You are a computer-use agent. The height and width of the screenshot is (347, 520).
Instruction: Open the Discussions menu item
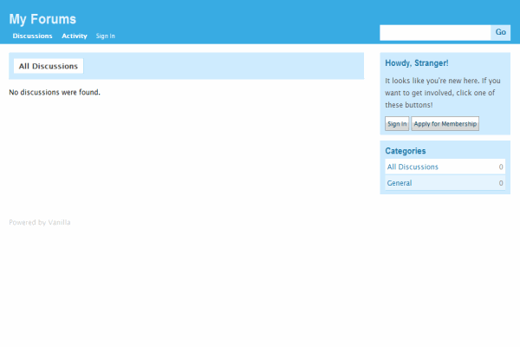(32, 36)
